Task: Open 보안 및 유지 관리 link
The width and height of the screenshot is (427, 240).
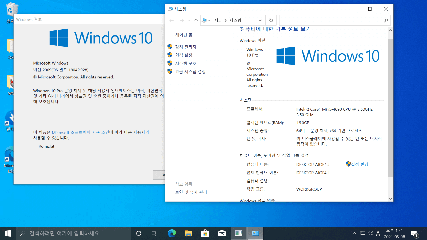Action: click(191, 192)
